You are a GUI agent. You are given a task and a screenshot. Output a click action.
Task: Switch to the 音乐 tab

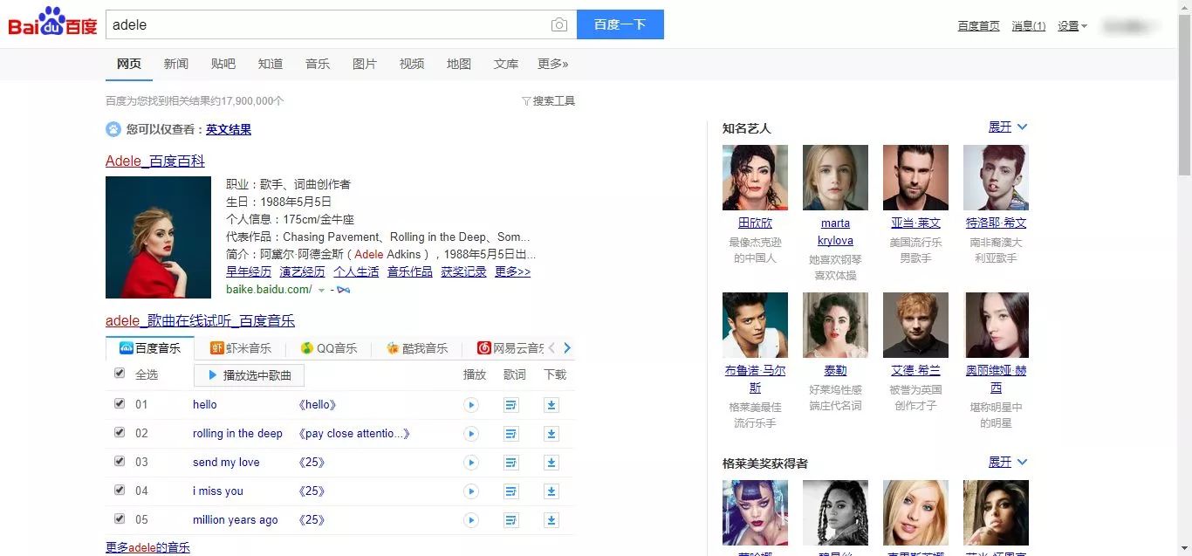(318, 64)
